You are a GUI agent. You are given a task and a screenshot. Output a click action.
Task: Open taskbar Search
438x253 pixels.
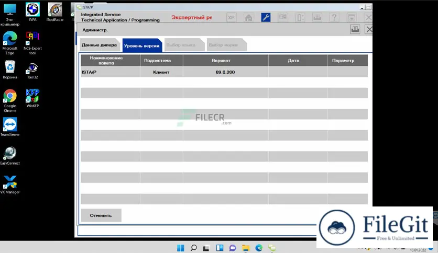pos(193,248)
